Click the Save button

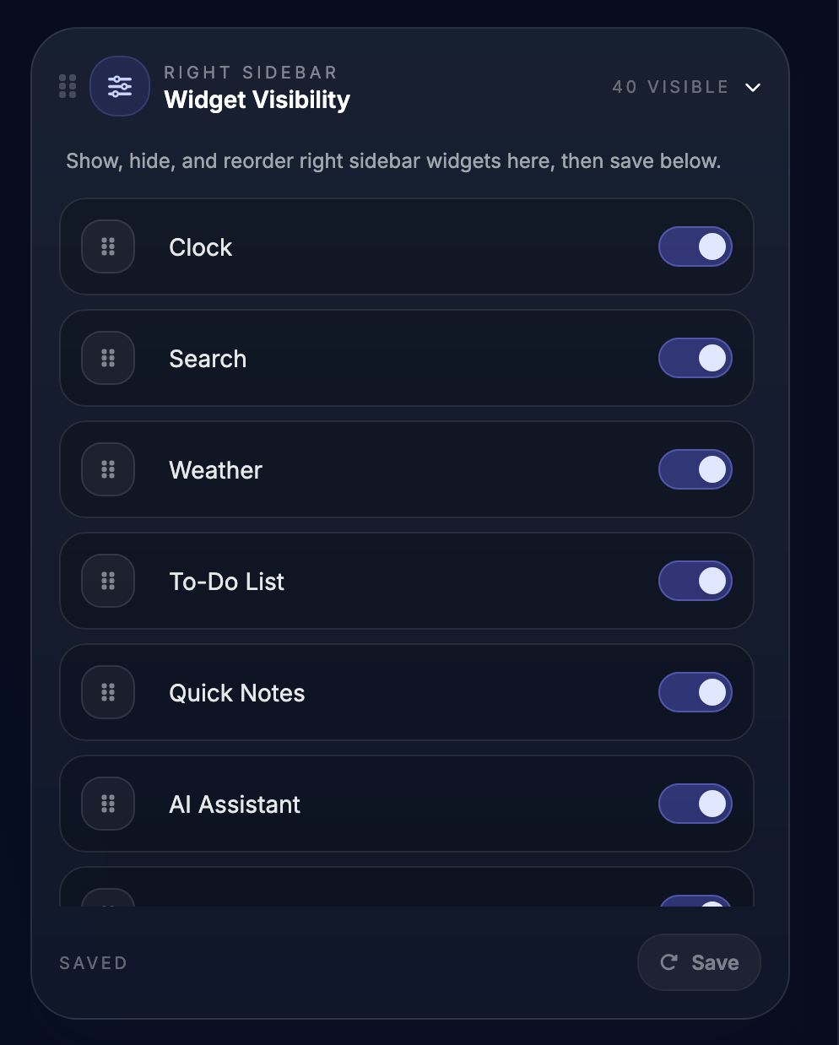pyautogui.click(x=699, y=962)
